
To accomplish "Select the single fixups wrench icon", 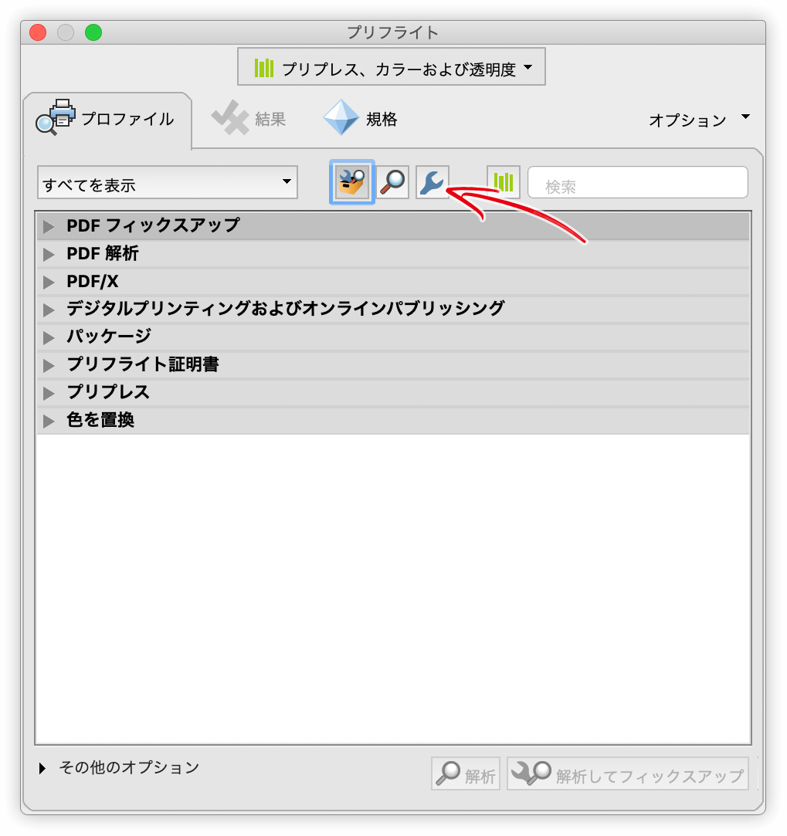I will pyautogui.click(x=433, y=182).
